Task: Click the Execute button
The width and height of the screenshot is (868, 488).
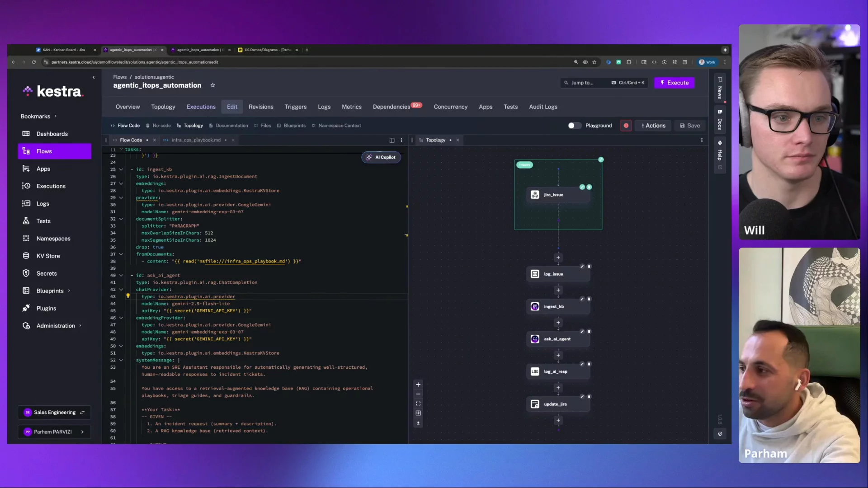Action: click(674, 83)
